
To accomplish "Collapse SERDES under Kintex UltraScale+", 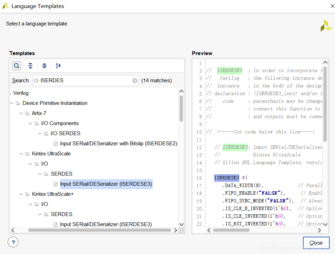I will pos(40,214).
